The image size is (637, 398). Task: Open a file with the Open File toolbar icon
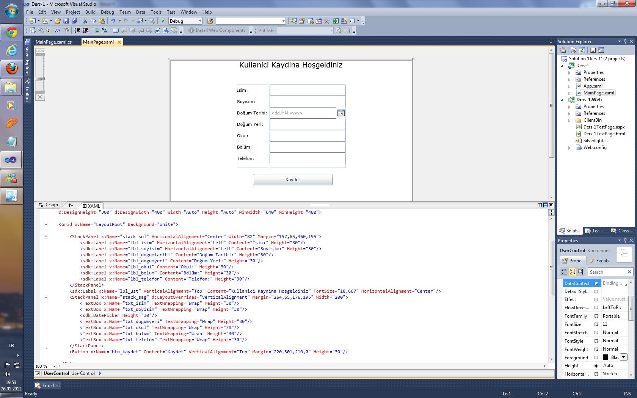pyautogui.click(x=58, y=21)
